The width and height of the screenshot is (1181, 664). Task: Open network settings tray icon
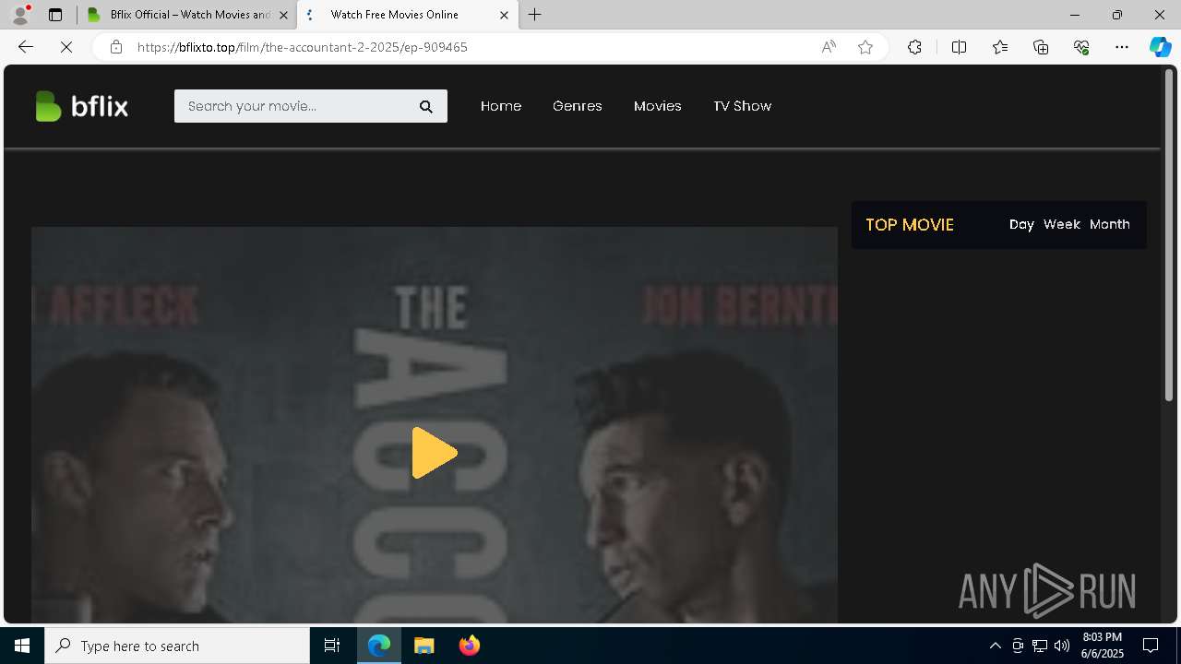pyautogui.click(x=1040, y=646)
